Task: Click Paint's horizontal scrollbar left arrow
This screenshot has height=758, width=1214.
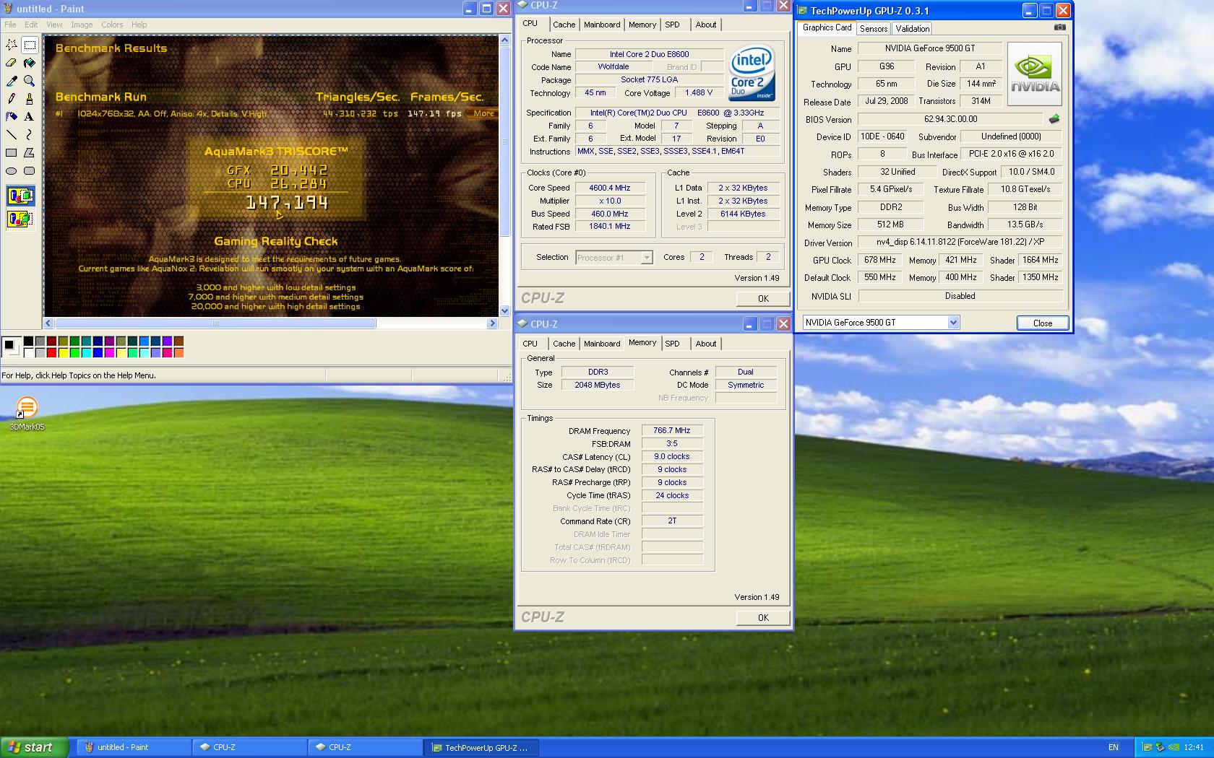Action: point(48,323)
